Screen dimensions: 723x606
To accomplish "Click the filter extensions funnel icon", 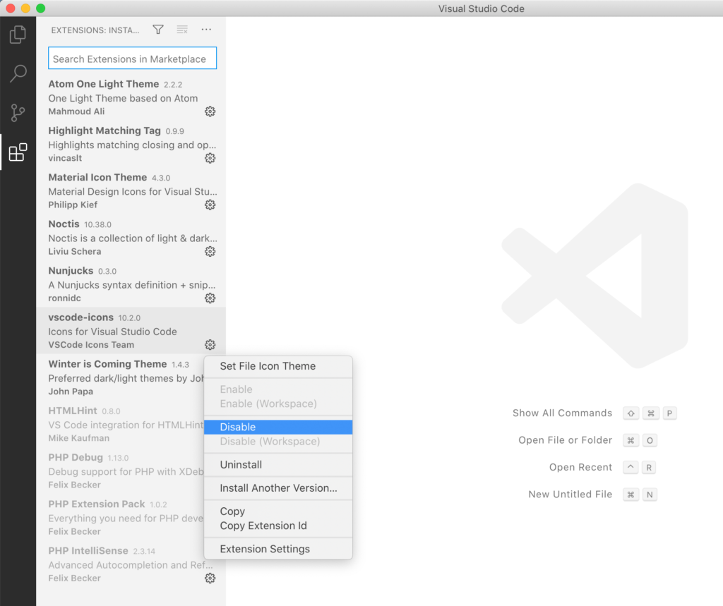I will coord(158,30).
